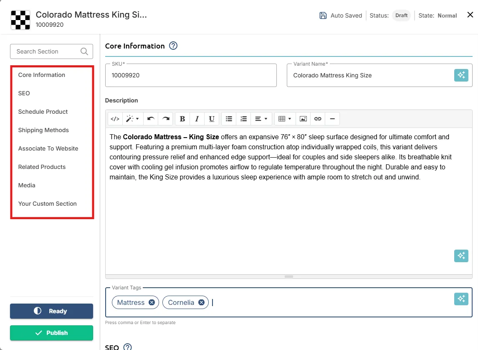This screenshot has width=478, height=350.
Task: Open Core Information help icon
Action: click(x=173, y=46)
